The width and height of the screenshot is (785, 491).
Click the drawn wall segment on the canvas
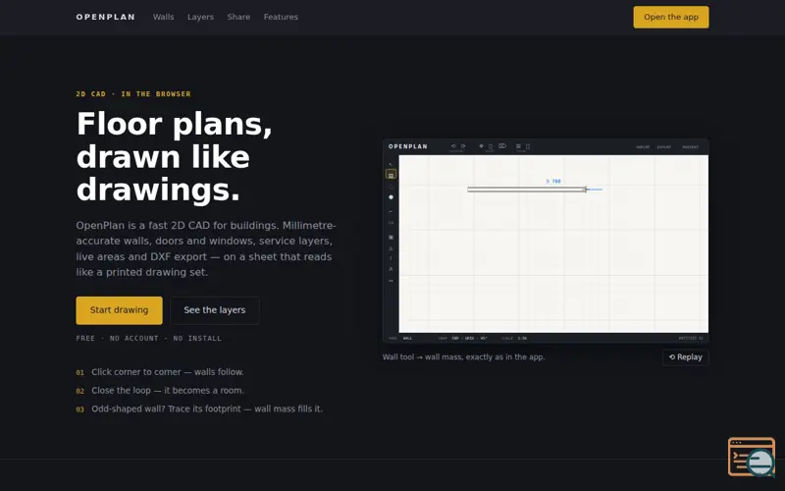(527, 190)
